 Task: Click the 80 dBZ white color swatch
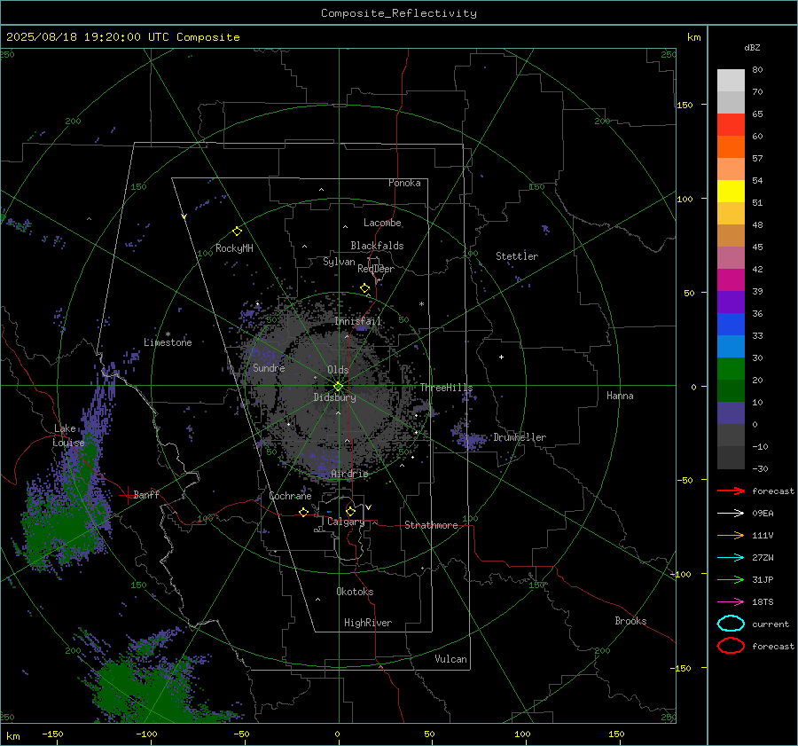(731, 80)
